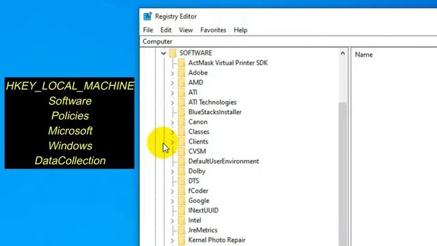Open the Edit menu
This screenshot has width=437, height=246.
[x=166, y=30]
